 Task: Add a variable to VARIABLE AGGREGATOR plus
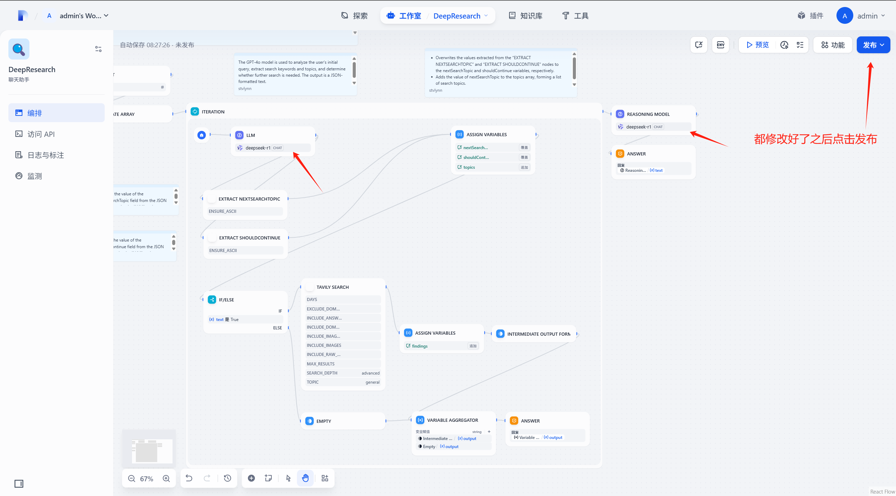tap(489, 432)
